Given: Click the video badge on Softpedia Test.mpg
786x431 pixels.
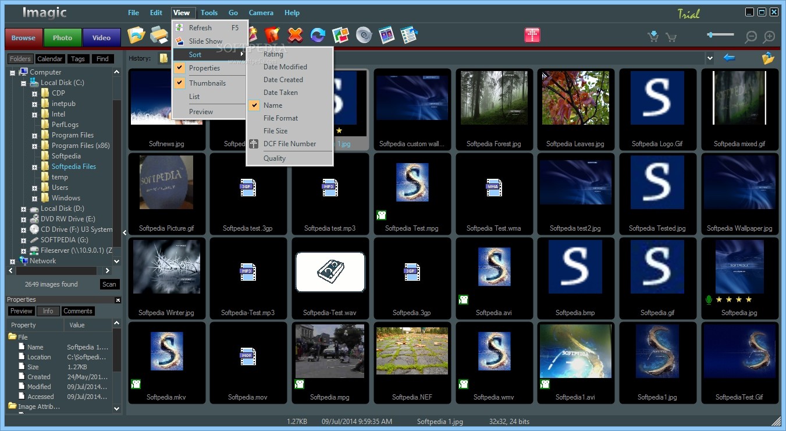Looking at the screenshot, I should [x=382, y=215].
